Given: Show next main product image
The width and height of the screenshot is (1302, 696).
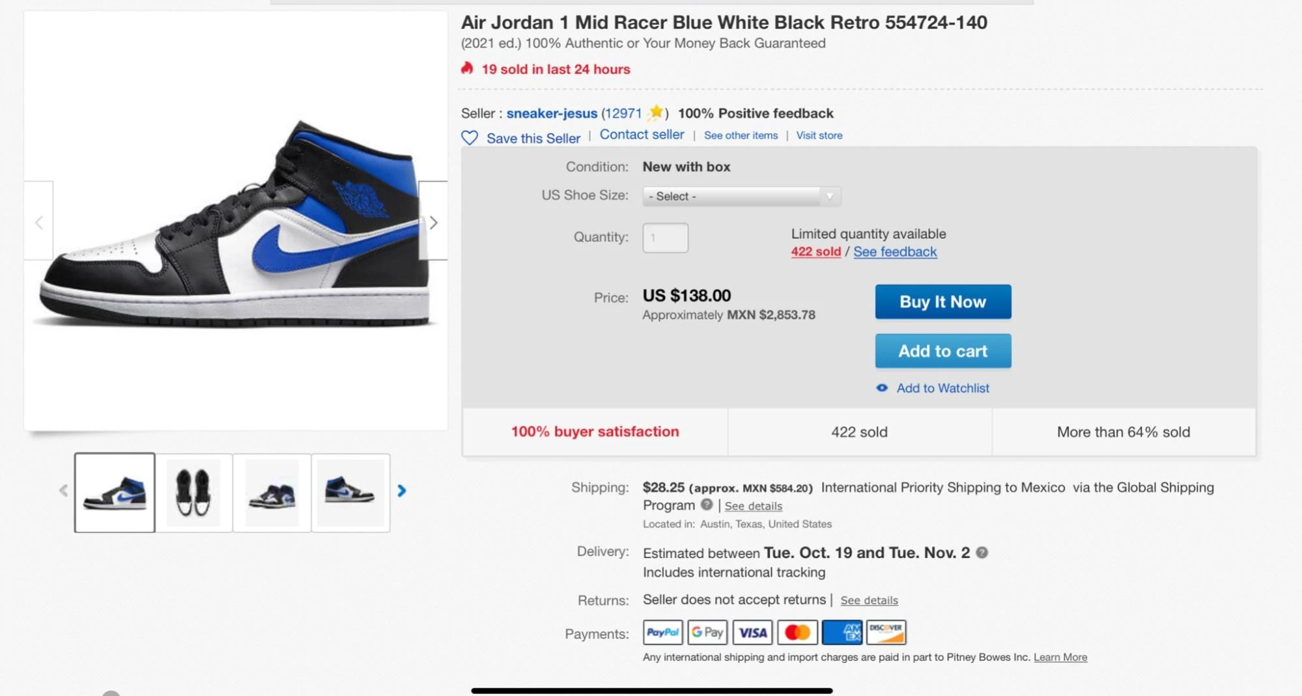Looking at the screenshot, I should tap(433, 223).
